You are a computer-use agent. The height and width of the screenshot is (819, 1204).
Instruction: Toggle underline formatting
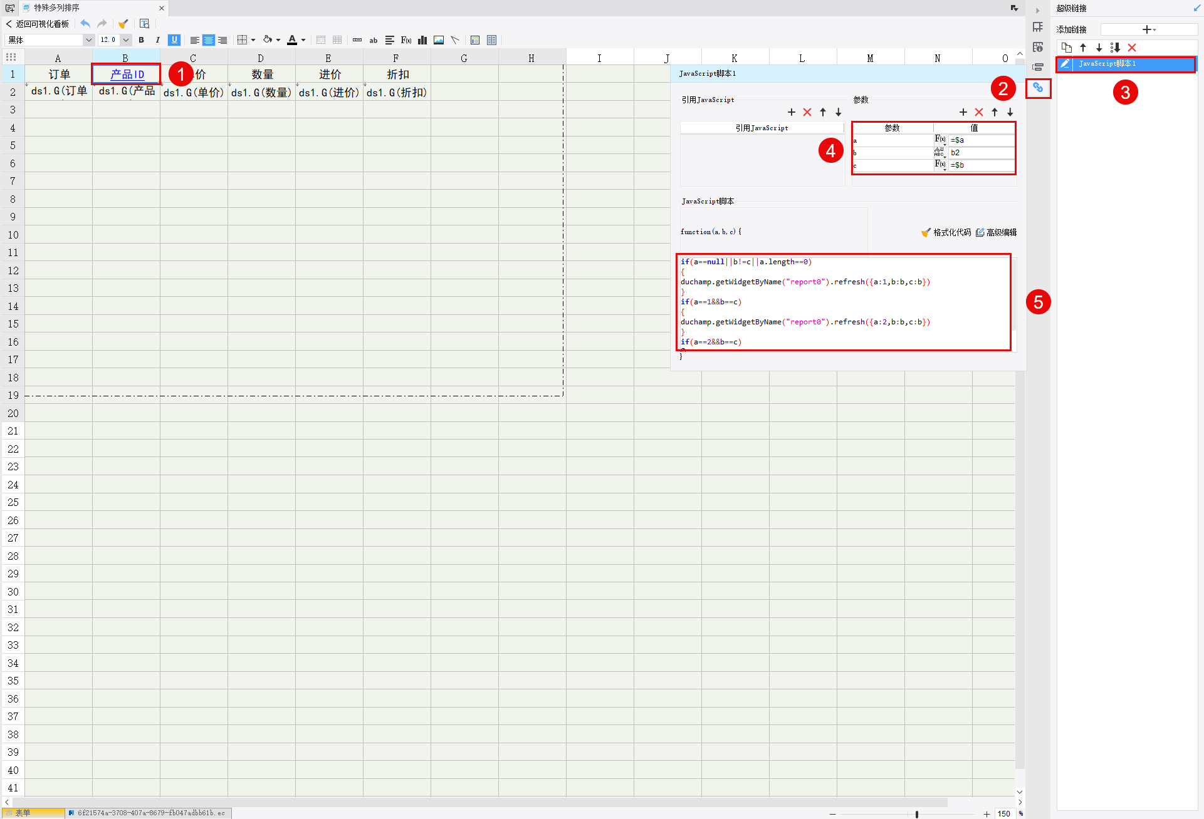click(174, 40)
